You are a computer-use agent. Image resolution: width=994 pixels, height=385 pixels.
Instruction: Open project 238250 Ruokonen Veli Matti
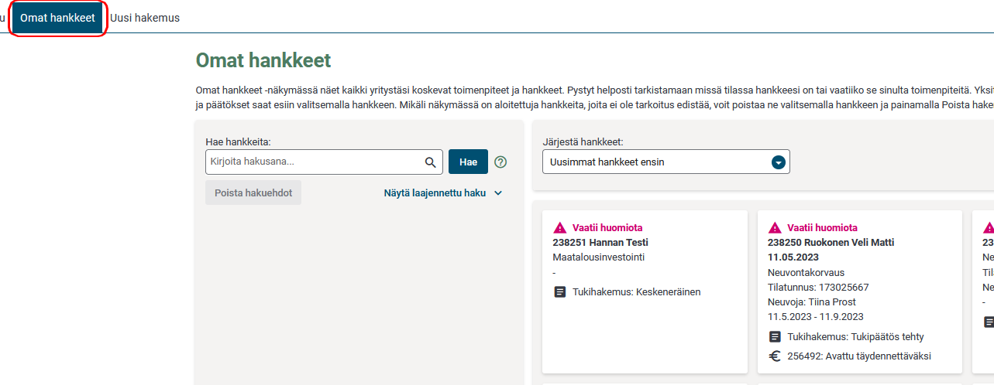tap(831, 243)
